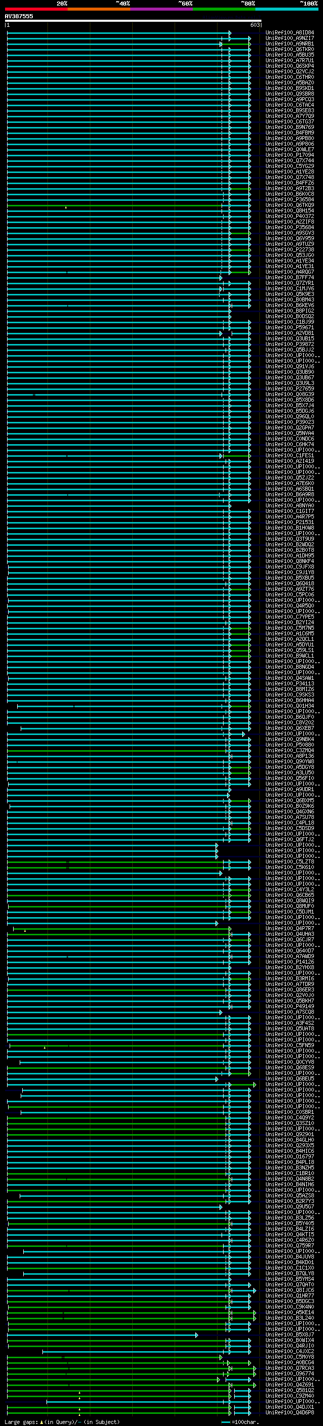The width and height of the screenshot is (323, 1426).
Task: Select hit label UniRef100_P50880
Action: pyautogui.click(x=290, y=745)
